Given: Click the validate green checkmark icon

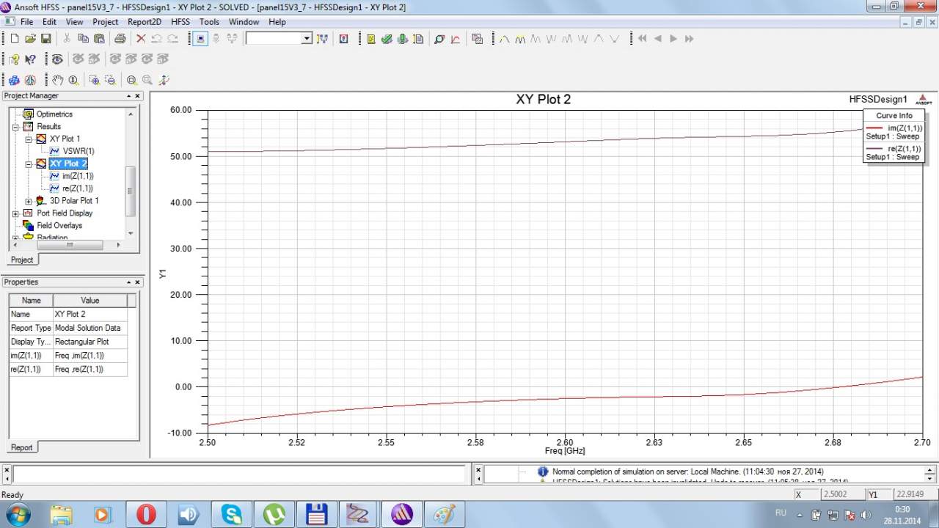Looking at the screenshot, I should [387, 39].
